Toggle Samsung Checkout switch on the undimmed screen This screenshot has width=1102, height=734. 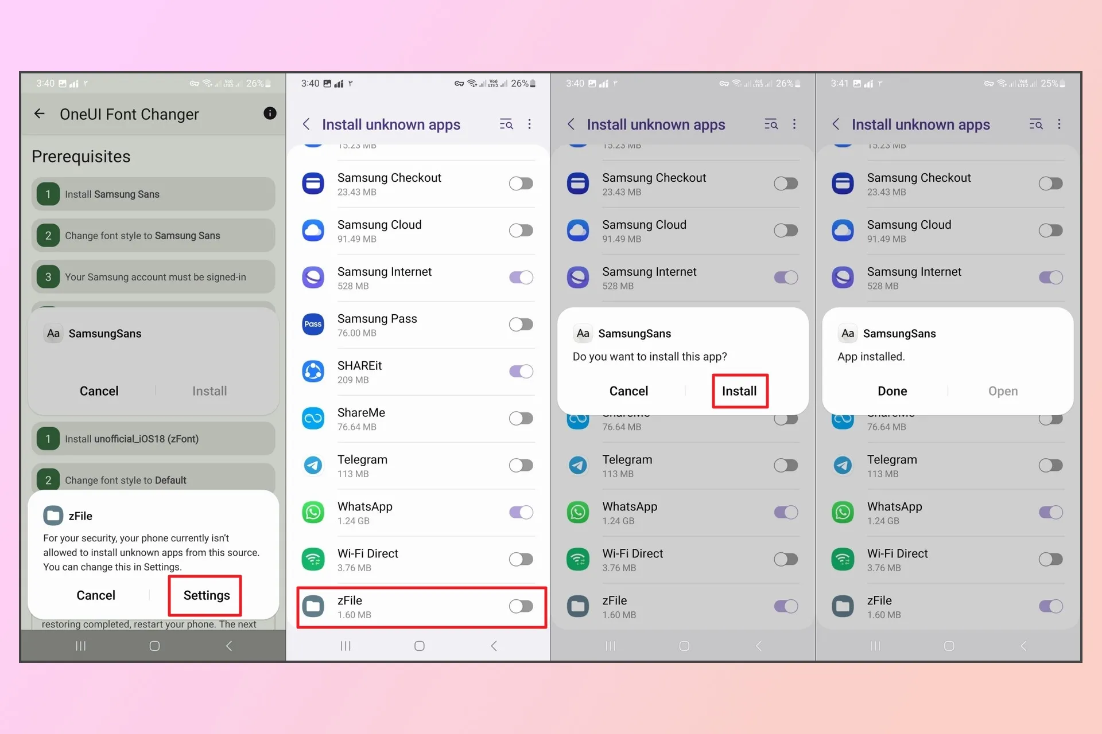click(521, 183)
